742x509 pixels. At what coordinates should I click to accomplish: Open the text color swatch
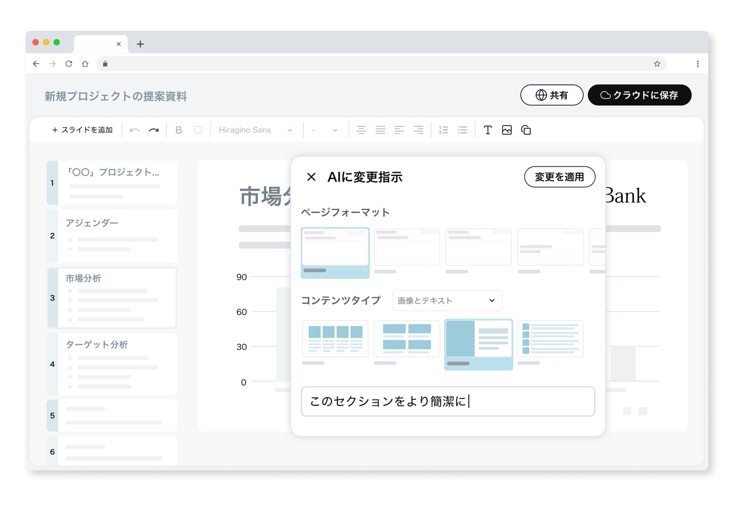point(198,130)
